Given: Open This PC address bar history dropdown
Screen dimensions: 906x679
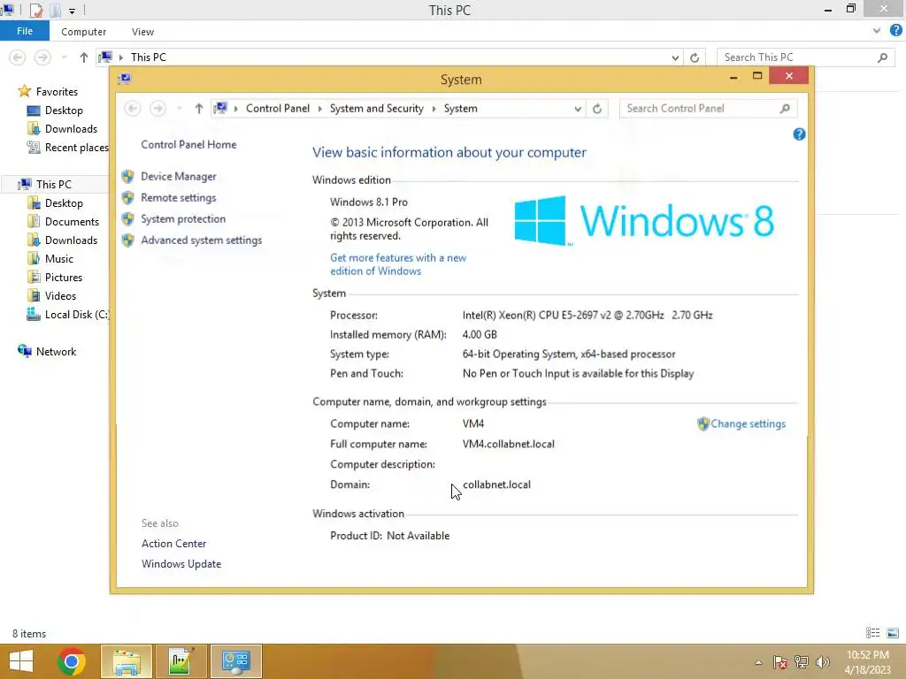Looking at the screenshot, I should tap(675, 57).
